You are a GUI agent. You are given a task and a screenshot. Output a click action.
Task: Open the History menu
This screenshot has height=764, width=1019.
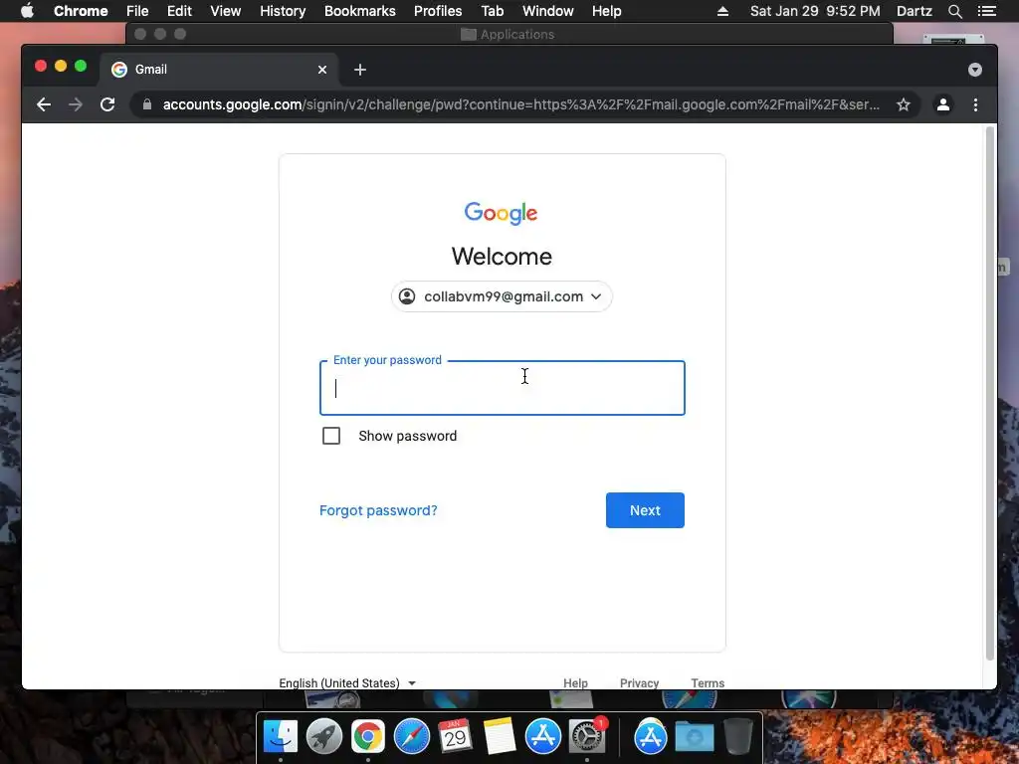tap(283, 11)
